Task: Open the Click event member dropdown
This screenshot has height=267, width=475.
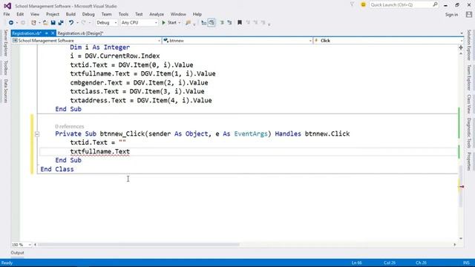Action: tap(388, 41)
